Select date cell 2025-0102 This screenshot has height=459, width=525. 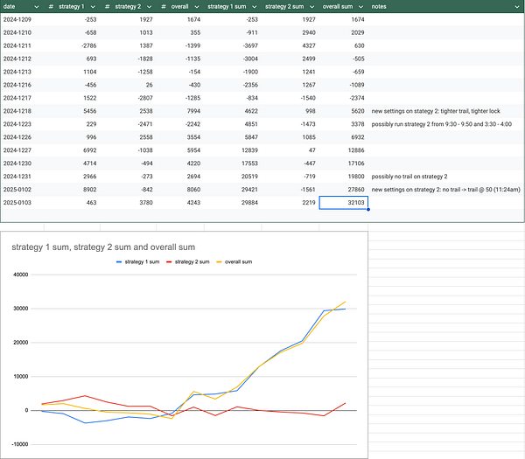pos(17,190)
